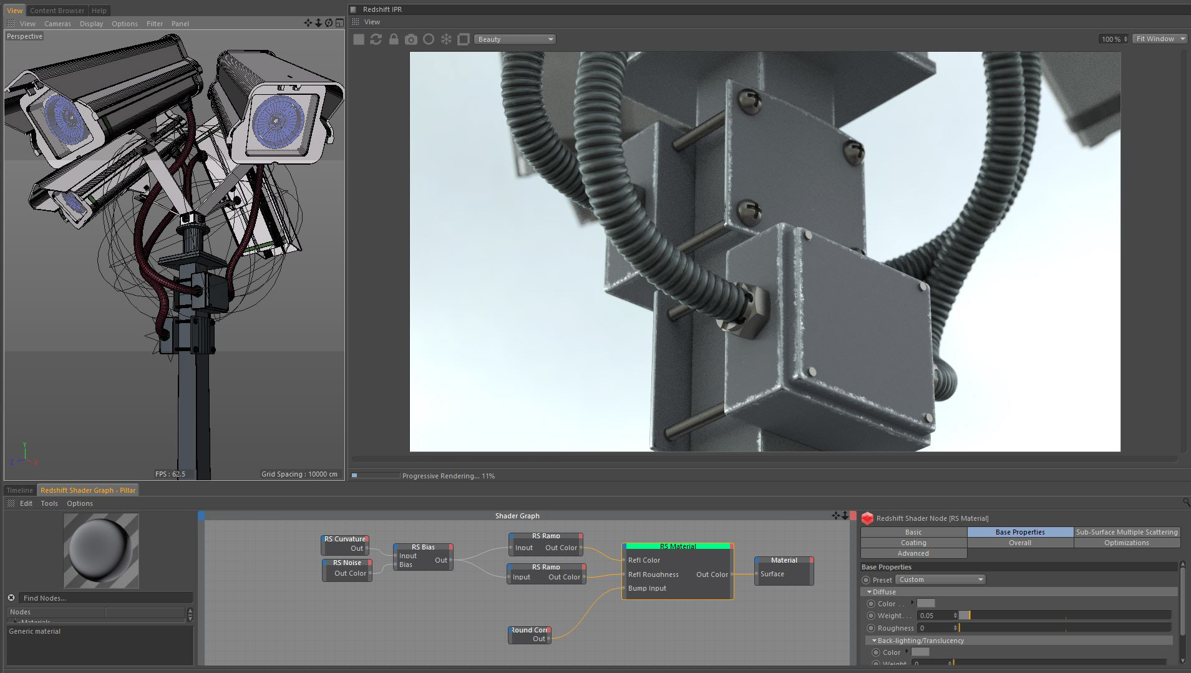Click the Shader Graph pan arrows icon

836,516
